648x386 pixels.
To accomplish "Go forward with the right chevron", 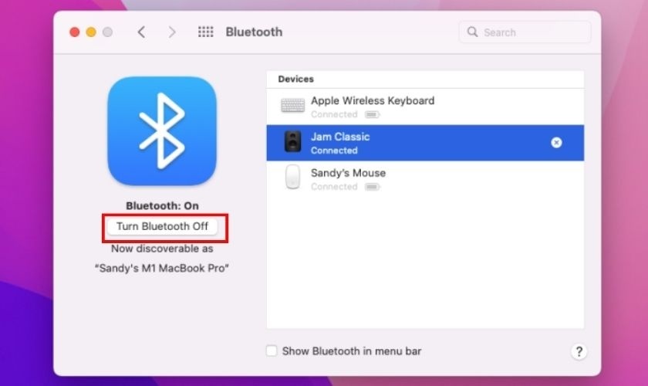I will [172, 32].
